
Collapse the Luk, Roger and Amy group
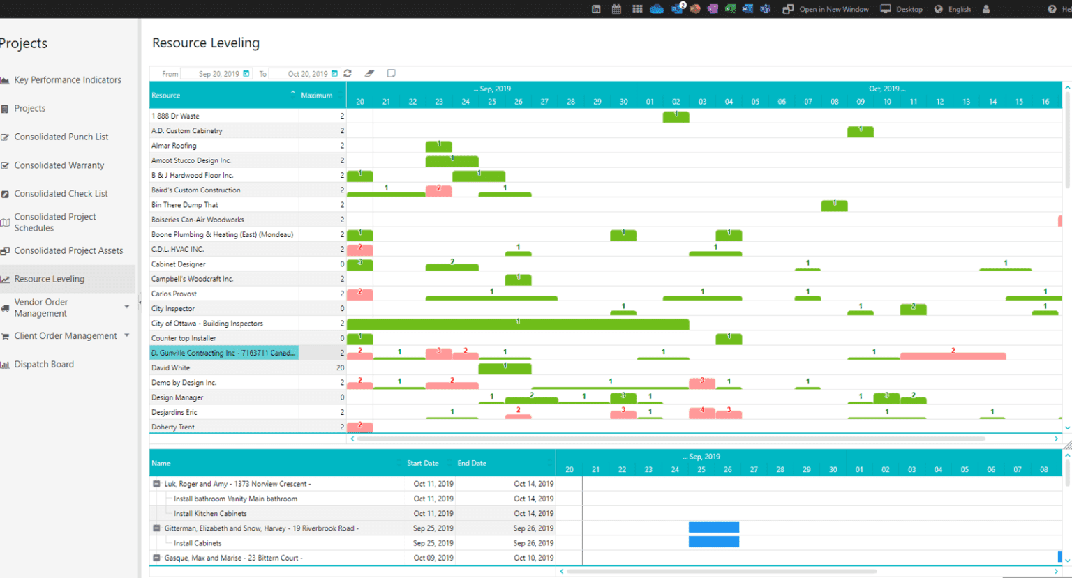pyautogui.click(x=156, y=483)
